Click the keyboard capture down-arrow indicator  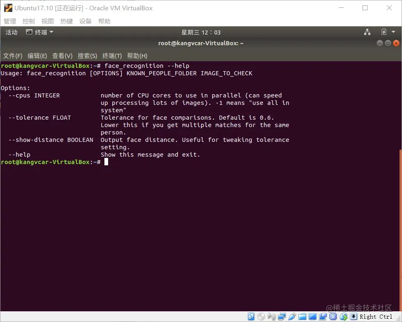tap(353, 317)
